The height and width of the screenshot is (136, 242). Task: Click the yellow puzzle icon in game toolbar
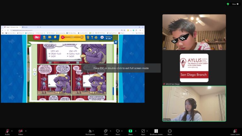pos(55,37)
